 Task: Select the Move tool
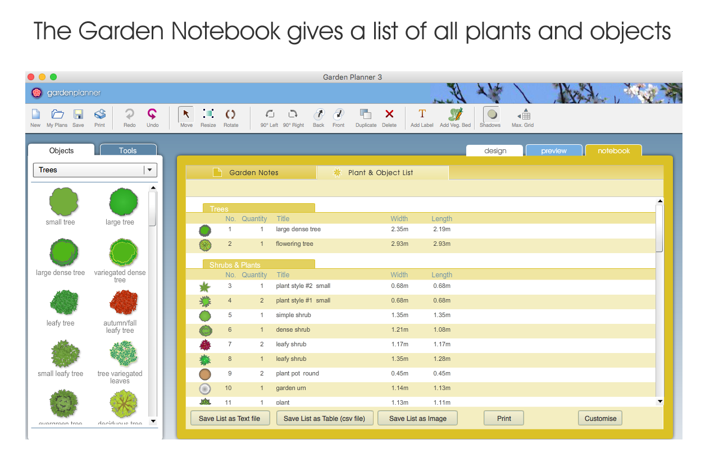tap(186, 114)
